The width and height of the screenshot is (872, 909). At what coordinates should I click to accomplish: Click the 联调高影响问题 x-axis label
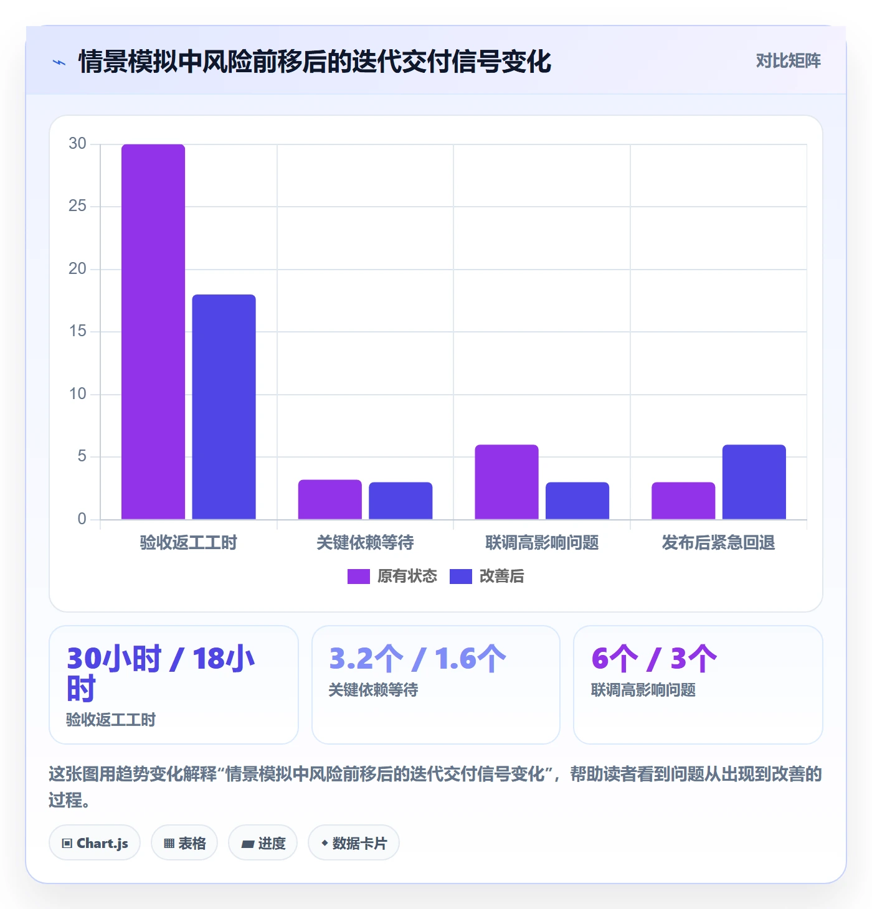(x=542, y=543)
